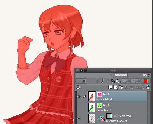Select the 女子学生A-Ver.3 layer name

tap(116, 121)
